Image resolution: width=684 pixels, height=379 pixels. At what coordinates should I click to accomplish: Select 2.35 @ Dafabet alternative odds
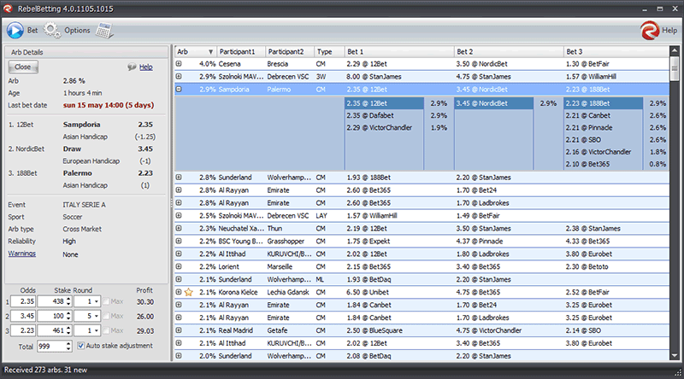tap(384, 115)
